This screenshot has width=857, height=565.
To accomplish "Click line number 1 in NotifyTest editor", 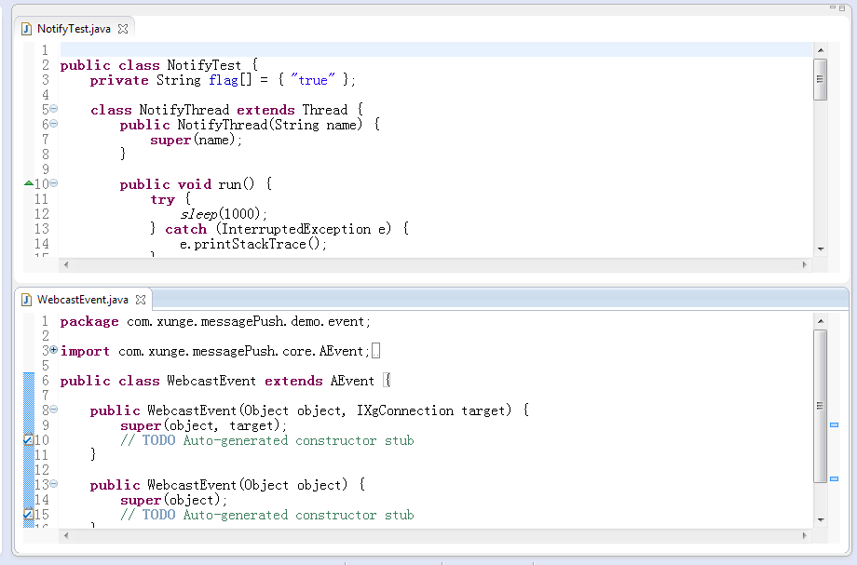I will click(x=45, y=50).
